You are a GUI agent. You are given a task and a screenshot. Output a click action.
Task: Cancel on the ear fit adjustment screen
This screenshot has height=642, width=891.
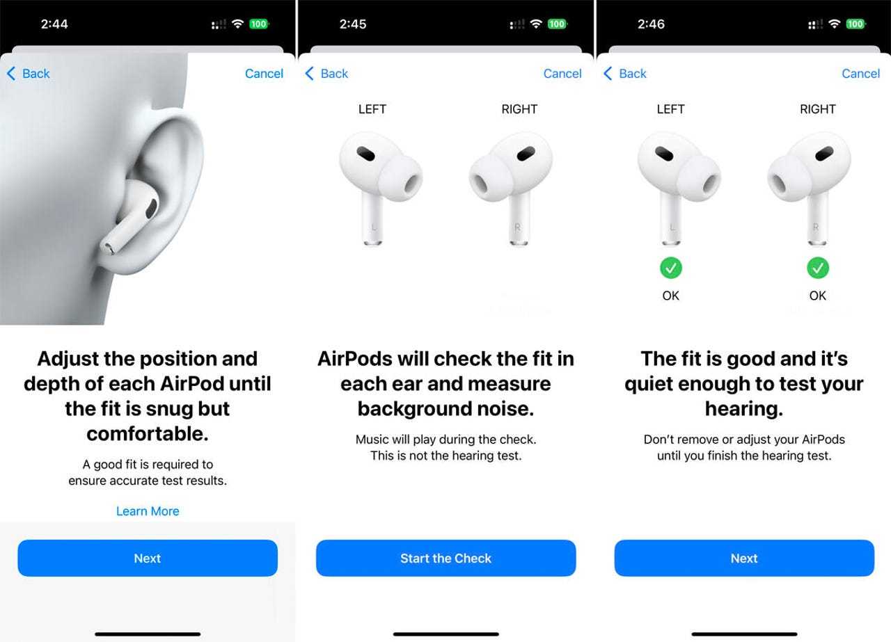click(x=264, y=74)
